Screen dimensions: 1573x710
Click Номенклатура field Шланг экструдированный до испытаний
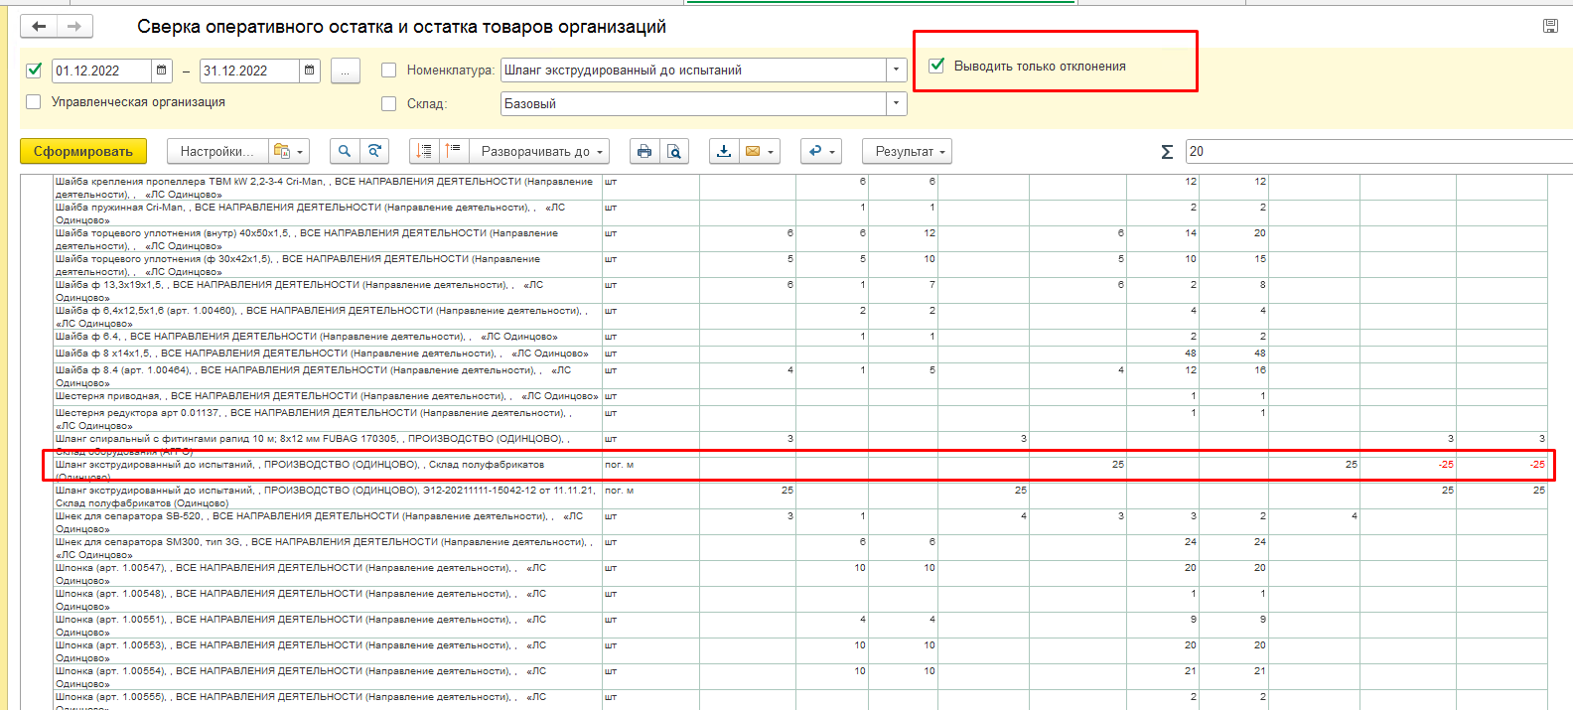pyautogui.click(x=693, y=70)
